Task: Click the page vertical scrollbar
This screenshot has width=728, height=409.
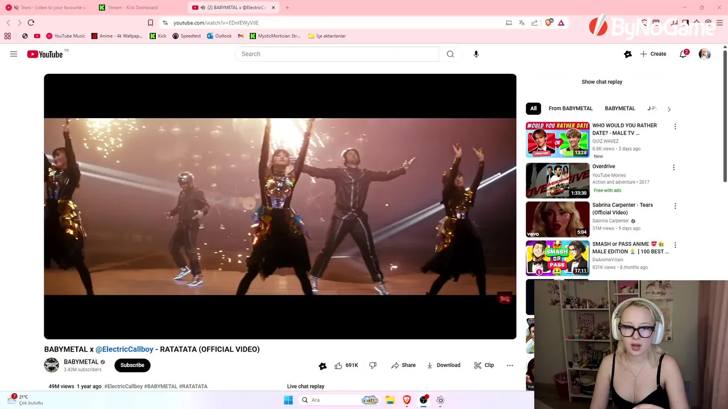Action: (725, 116)
